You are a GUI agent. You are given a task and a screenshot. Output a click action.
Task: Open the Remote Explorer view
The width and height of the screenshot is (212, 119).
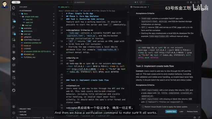pos(14,40)
